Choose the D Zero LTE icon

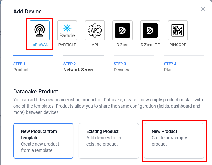(x=150, y=30)
